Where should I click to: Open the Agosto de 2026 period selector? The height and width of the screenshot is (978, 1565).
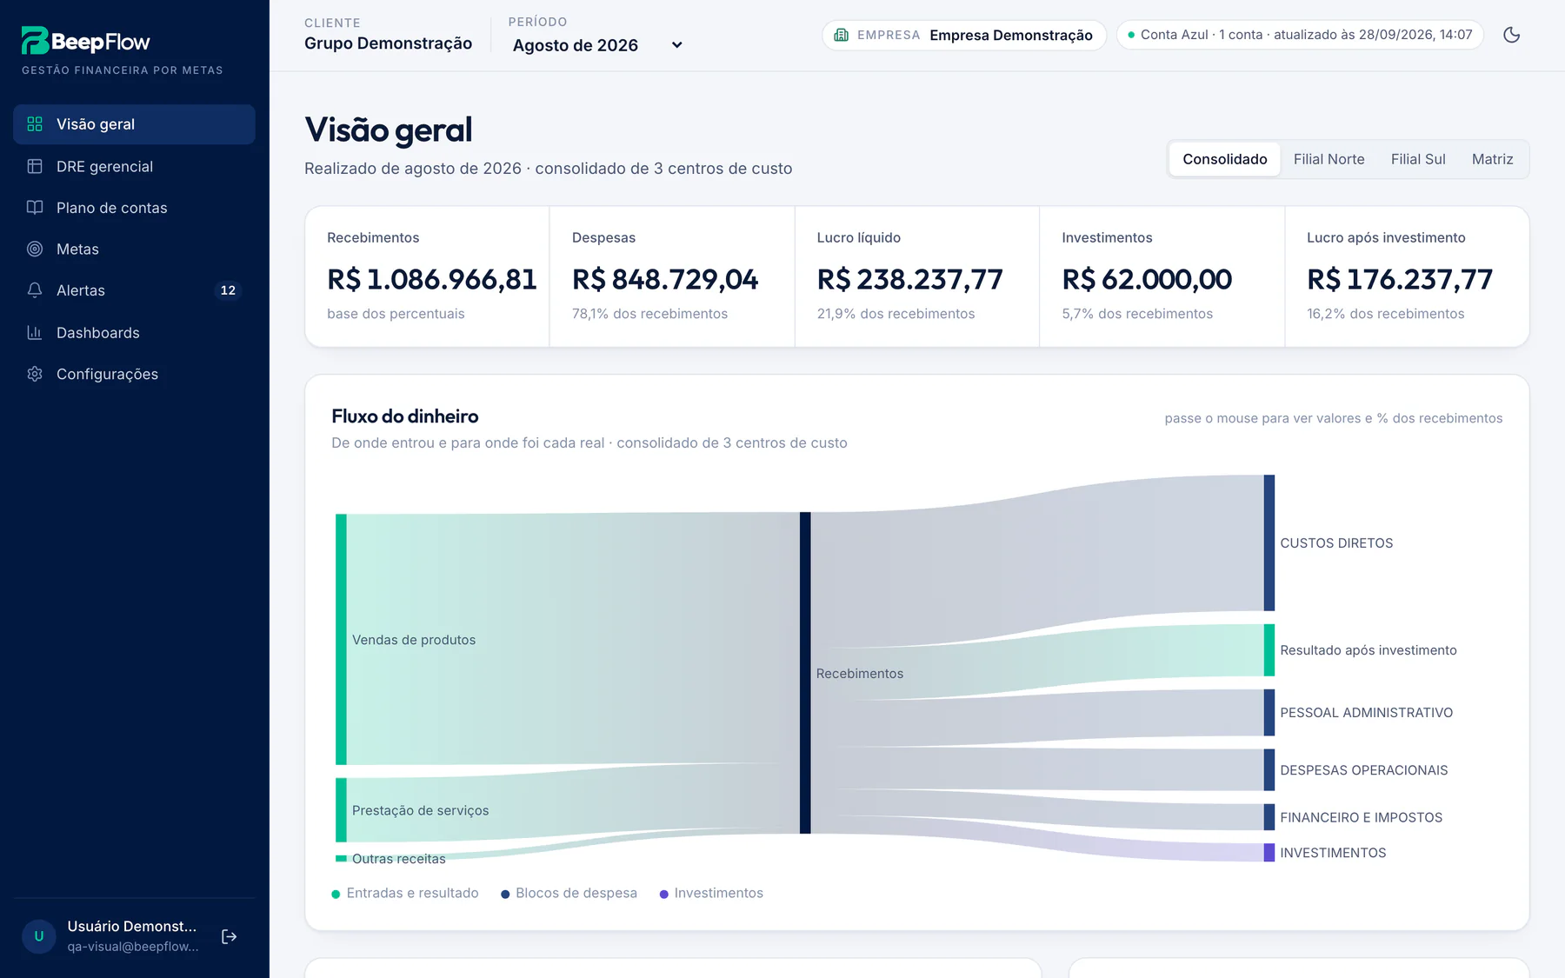(598, 45)
